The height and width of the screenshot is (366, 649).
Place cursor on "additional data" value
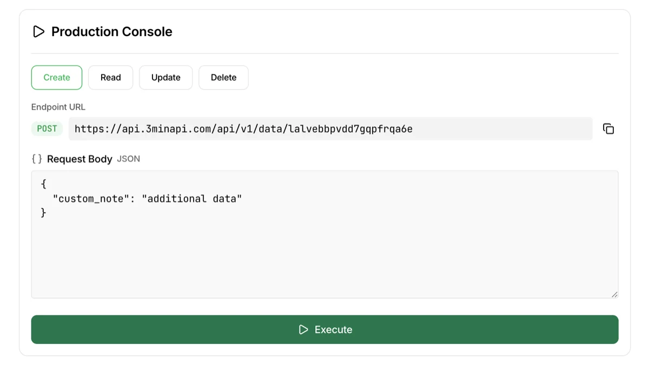192,199
